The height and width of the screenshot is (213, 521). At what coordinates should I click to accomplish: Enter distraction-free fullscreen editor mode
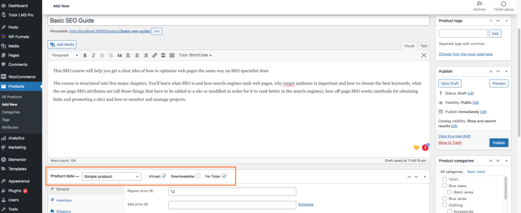tap(424, 55)
